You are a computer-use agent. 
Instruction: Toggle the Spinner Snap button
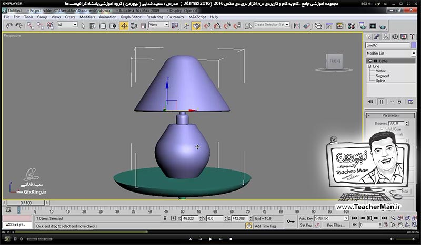[x=237, y=26]
